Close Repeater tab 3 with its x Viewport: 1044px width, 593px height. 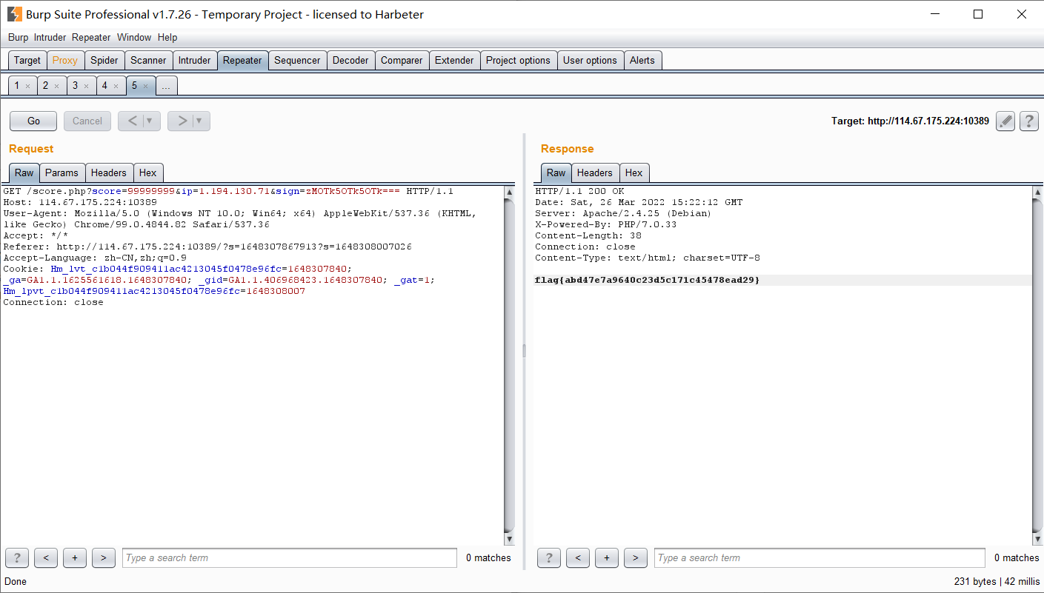click(86, 87)
